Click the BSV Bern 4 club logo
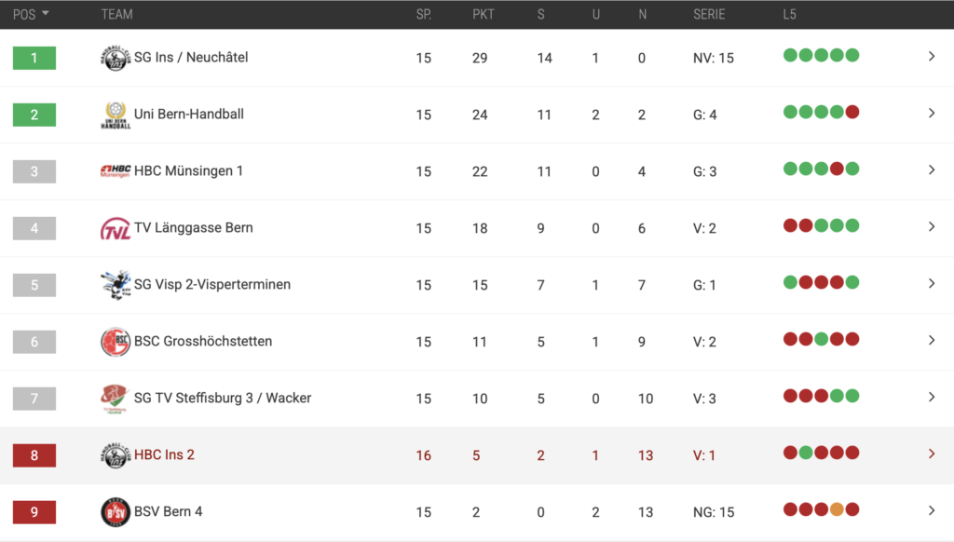 coord(116,512)
